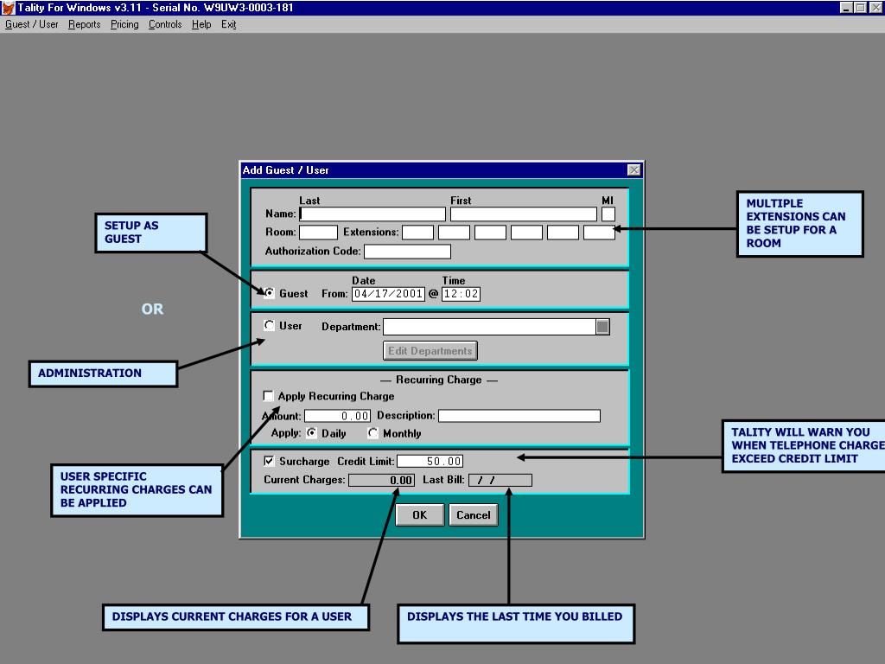Click the Current Charges value 0.00
The image size is (885, 664).
pyautogui.click(x=381, y=480)
